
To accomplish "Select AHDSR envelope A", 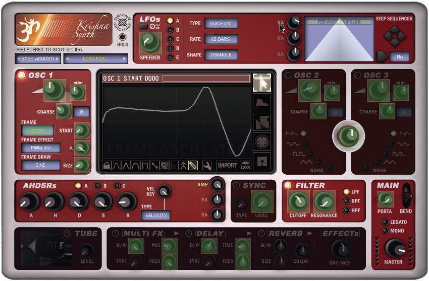I will 78,186.
